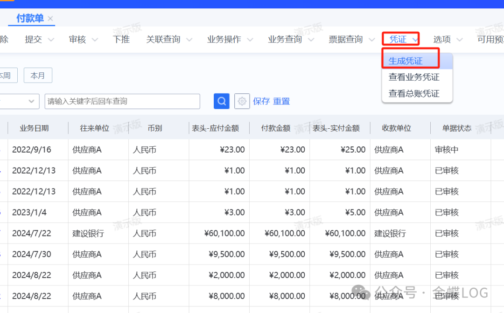Expand the 票据查询 menu
Viewport: 504px width, 313px height.
click(x=351, y=40)
